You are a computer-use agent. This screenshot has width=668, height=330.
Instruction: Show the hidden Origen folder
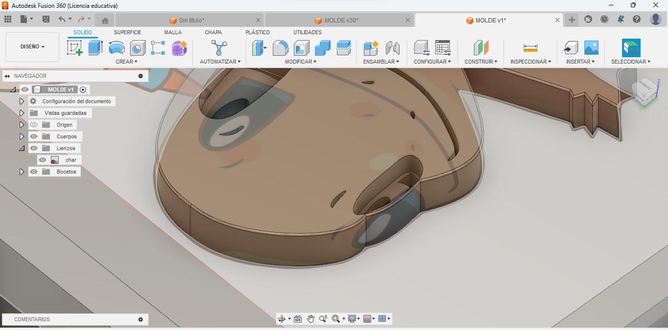34,125
